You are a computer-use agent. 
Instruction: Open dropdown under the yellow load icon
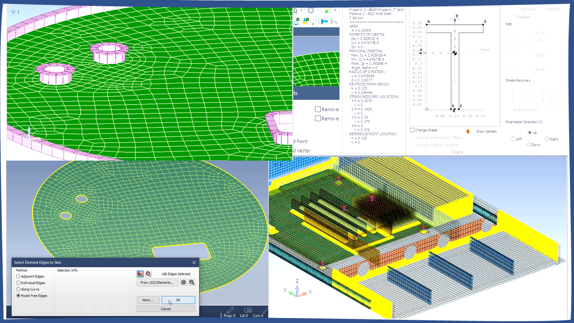(x=313, y=24)
